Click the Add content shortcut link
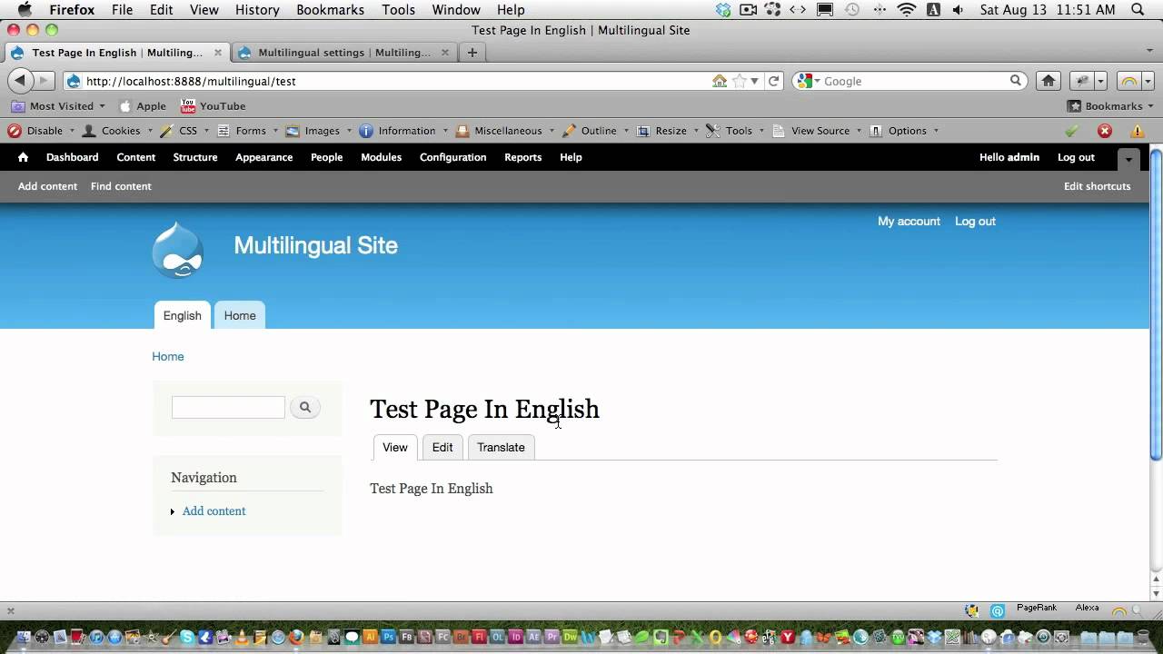The image size is (1163, 654). [x=48, y=186]
